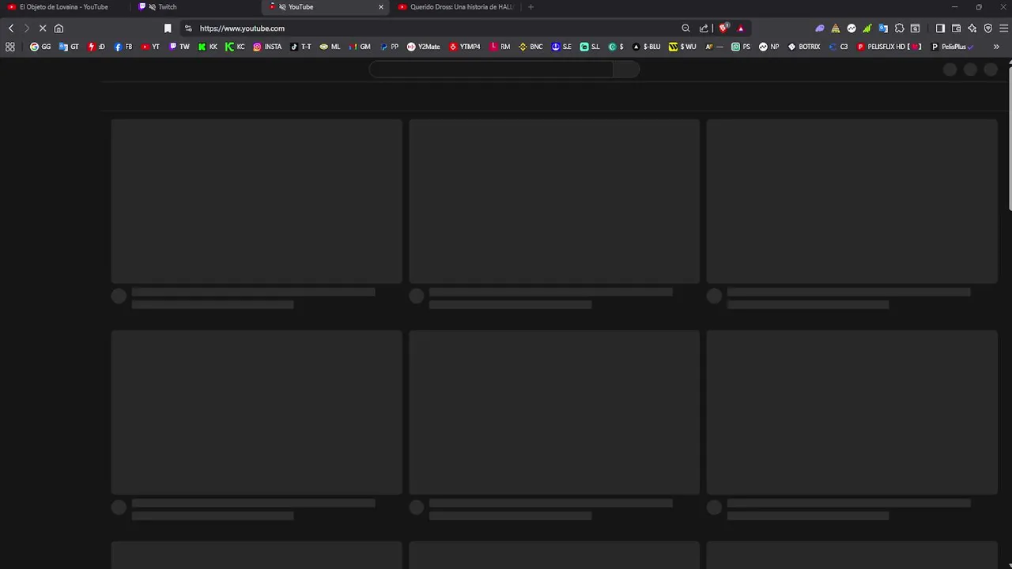Open the S.L bookmark
Viewport: 1012px width, 569px height.
590,47
